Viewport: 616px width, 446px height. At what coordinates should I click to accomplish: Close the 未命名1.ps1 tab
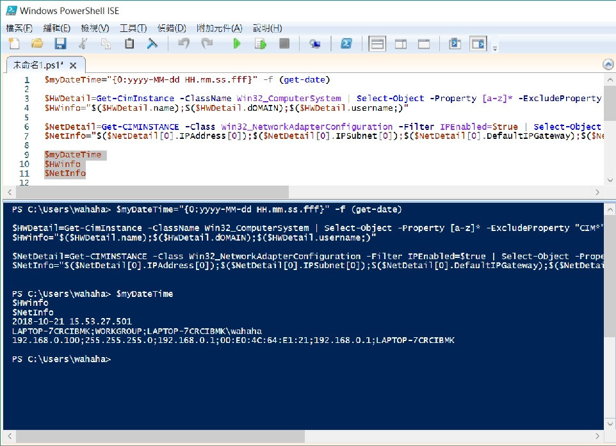(73, 65)
